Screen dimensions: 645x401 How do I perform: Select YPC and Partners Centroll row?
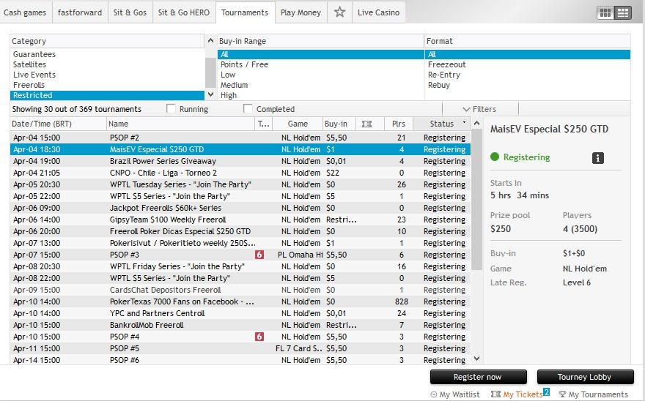click(240, 313)
